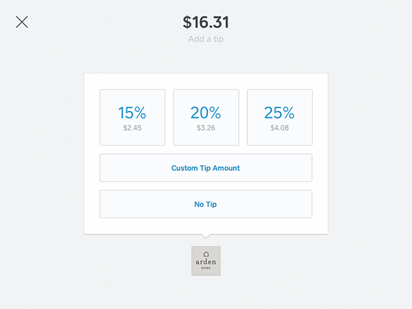The width and height of the screenshot is (412, 309).
Task: Click the 'Add a tip' subtitle text
Action: click(206, 39)
